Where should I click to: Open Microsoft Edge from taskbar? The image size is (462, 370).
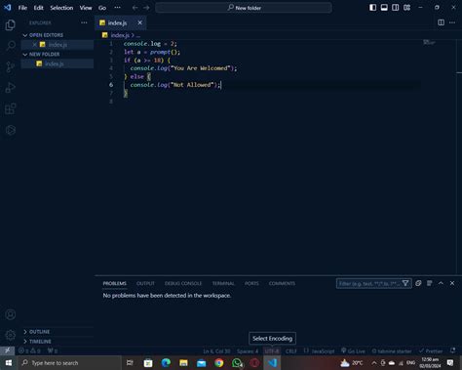tap(166, 362)
